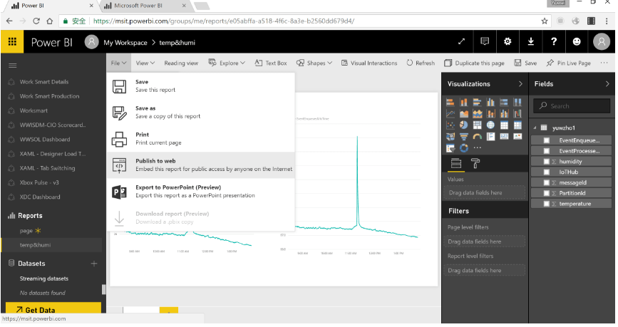Check the messageId field checkbox
618x327 pixels.
[547, 183]
